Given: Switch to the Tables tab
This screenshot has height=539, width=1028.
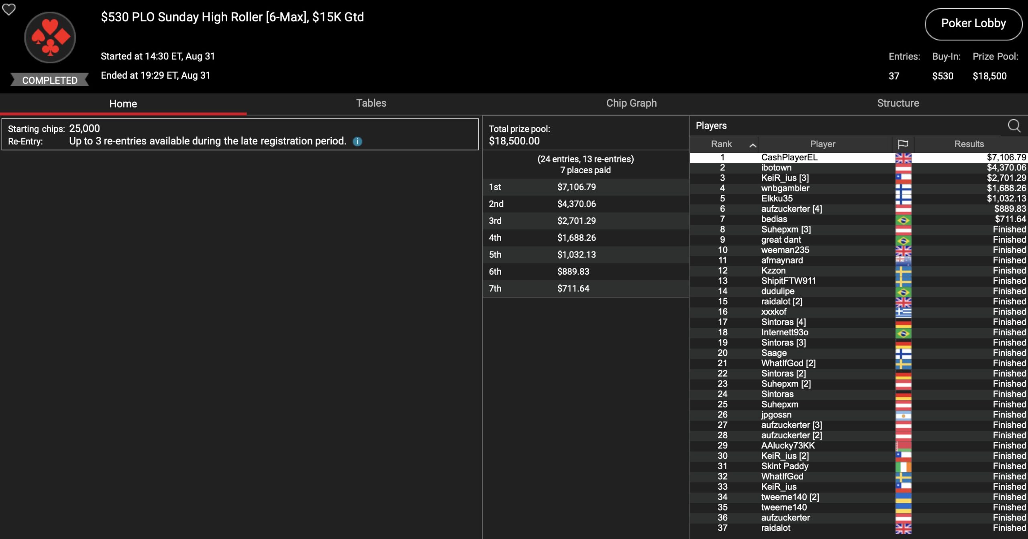Looking at the screenshot, I should 371,103.
